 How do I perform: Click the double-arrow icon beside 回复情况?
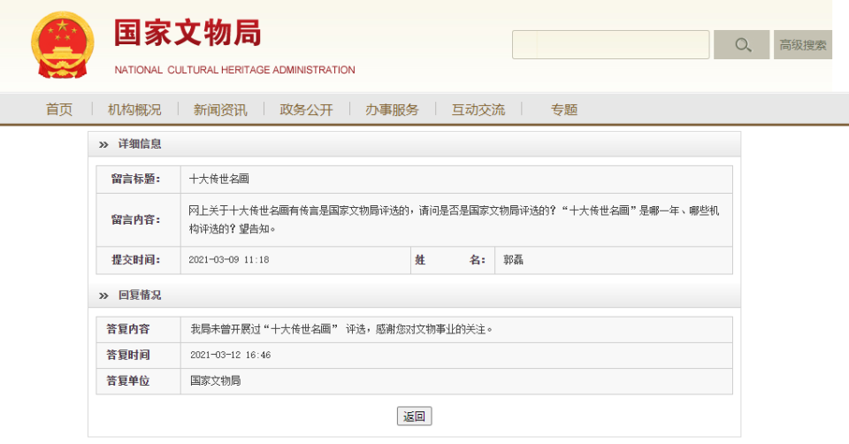tap(103, 295)
